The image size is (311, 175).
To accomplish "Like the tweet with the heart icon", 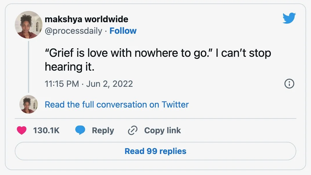I will 22,131.
